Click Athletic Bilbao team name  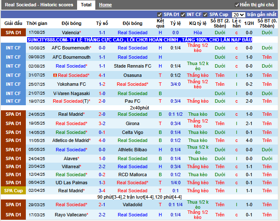[133, 150]
